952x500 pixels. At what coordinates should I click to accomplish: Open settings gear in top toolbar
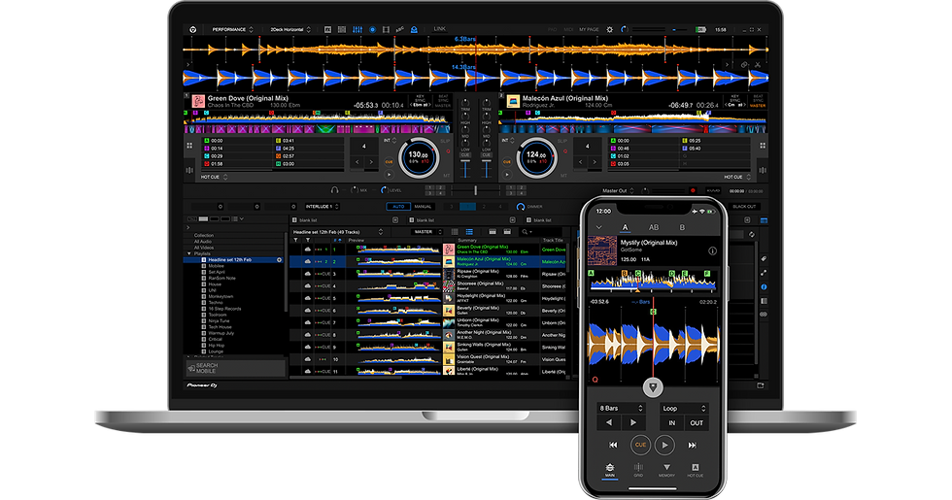pos(610,29)
